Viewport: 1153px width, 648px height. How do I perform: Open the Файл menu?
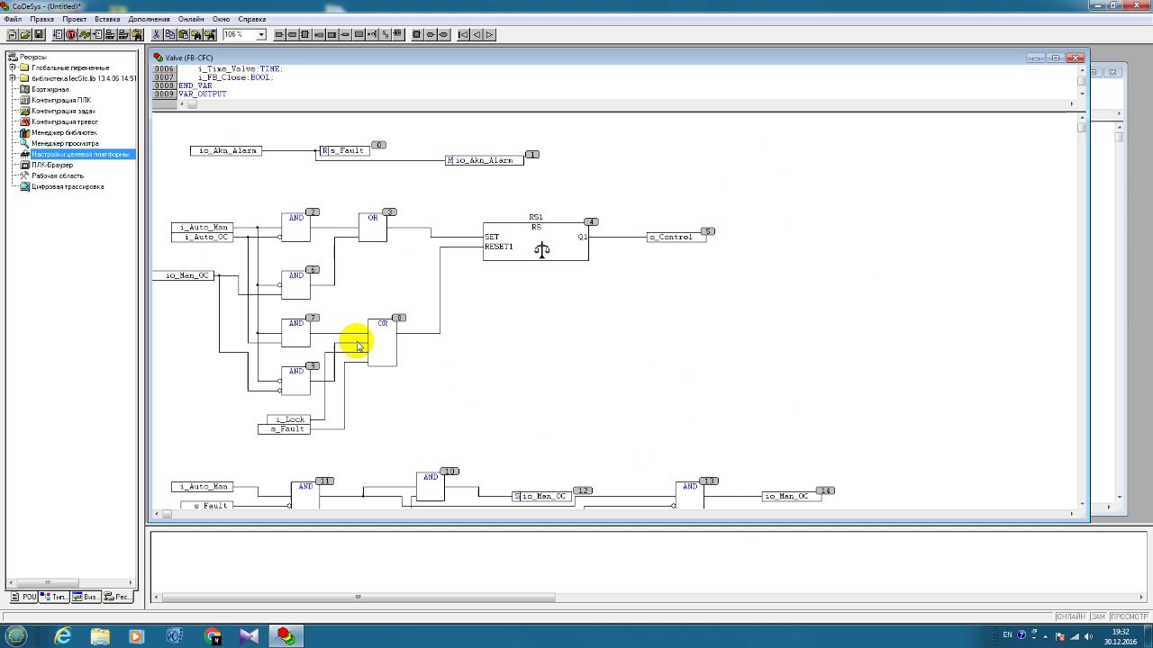pyautogui.click(x=13, y=19)
